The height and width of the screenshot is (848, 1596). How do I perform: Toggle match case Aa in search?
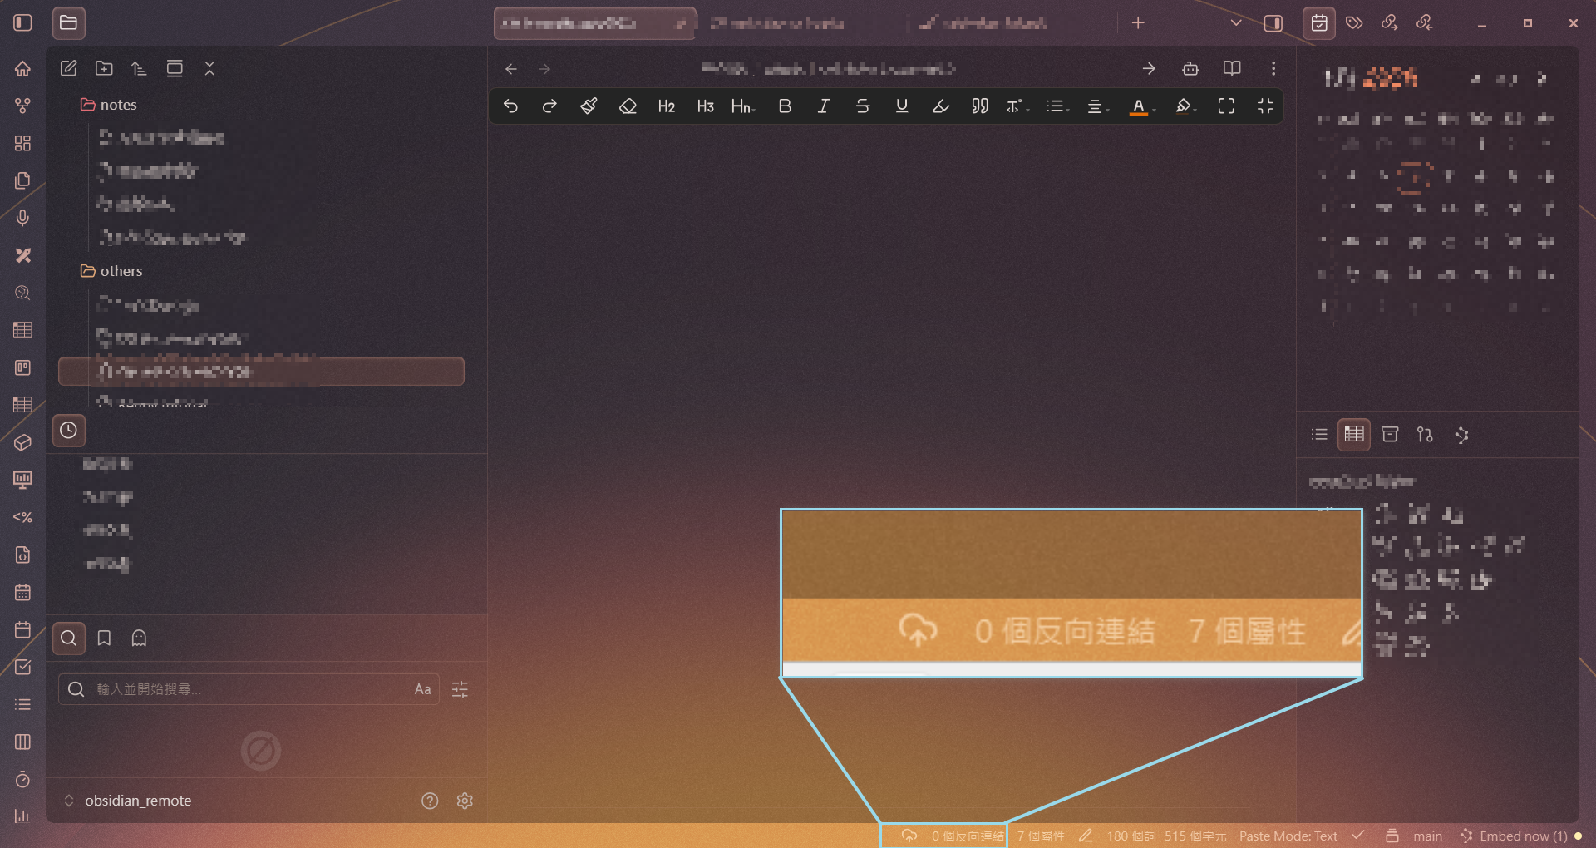tap(422, 689)
